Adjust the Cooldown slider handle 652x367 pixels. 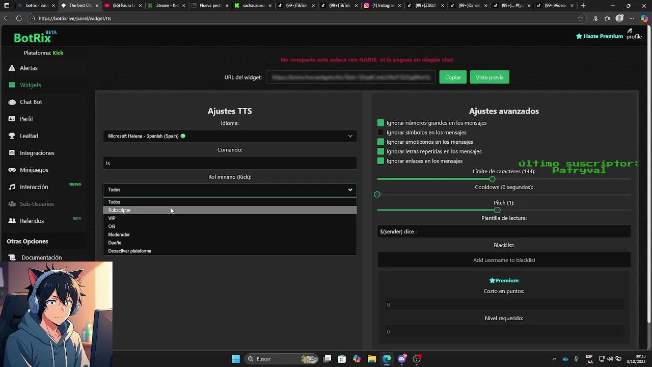click(377, 195)
